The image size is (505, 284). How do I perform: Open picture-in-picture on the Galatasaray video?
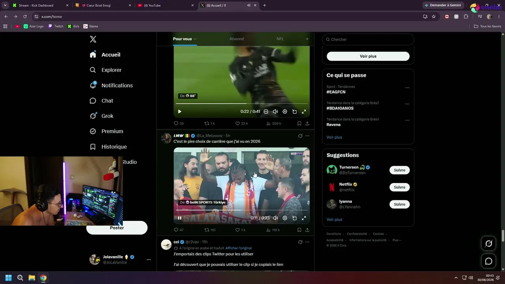[x=294, y=218]
